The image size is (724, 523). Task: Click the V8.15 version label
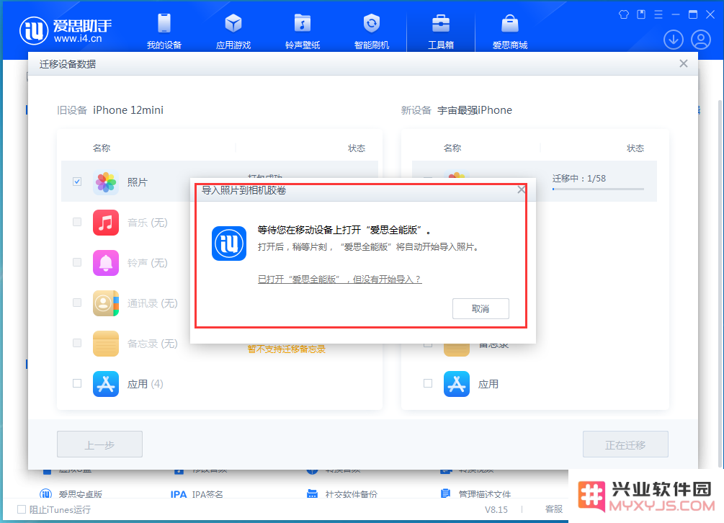496,509
